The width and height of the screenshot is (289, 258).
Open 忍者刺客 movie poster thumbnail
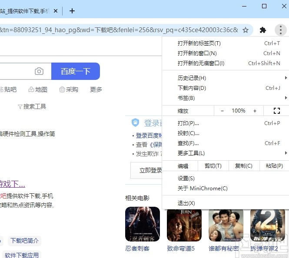coord(143,224)
